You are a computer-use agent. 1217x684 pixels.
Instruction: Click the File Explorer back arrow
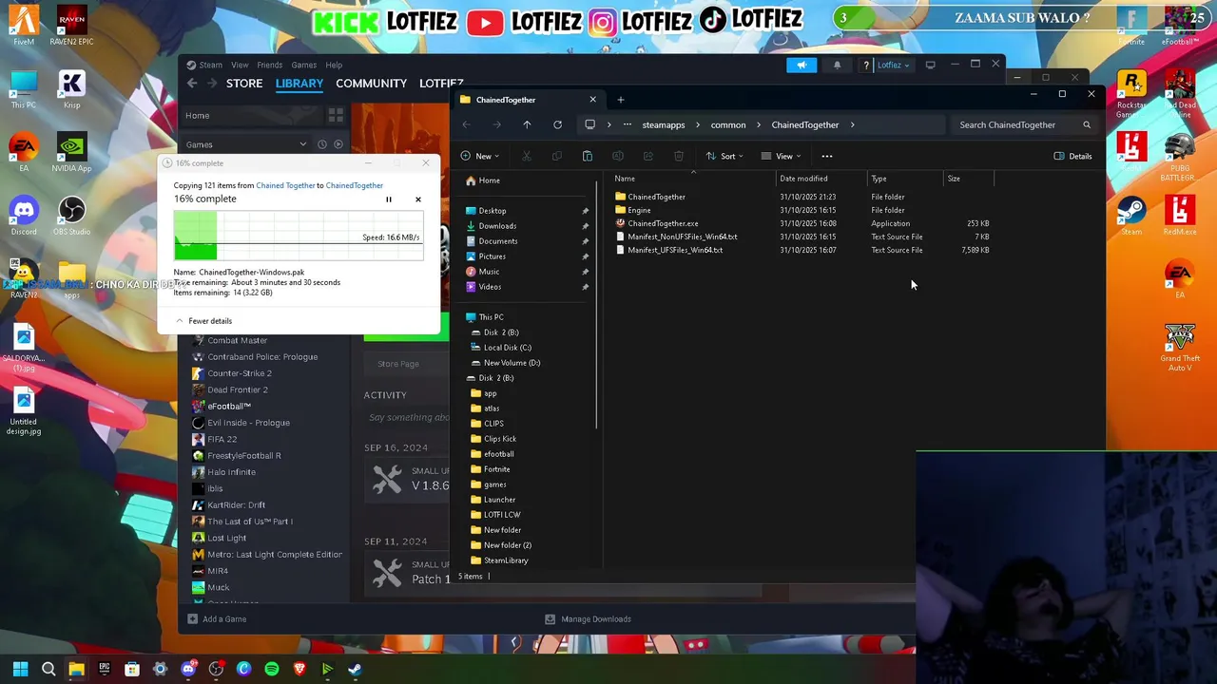point(466,124)
